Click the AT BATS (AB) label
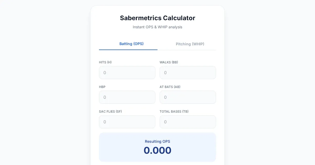Viewport: 315px width, 165px height. click(170, 87)
